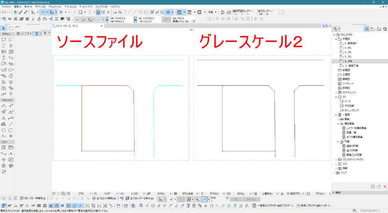388x213 pixels.
Task: Toggle the Trace reference button
Action: click(x=80, y=12)
